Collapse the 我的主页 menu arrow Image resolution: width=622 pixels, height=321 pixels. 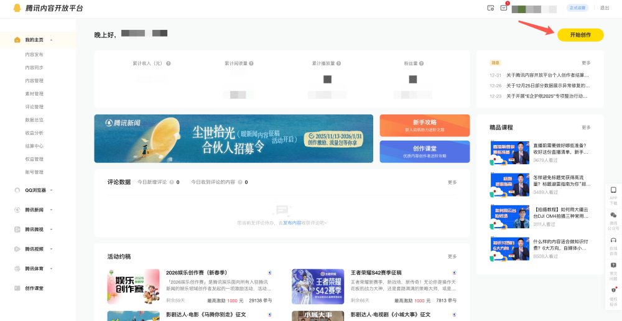point(51,40)
